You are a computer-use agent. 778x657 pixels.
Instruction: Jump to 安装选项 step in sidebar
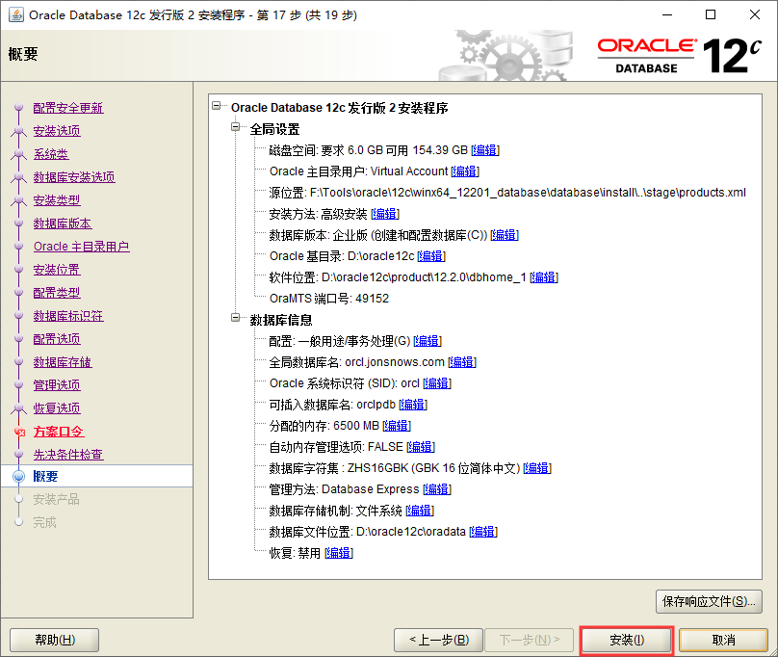pos(56,131)
